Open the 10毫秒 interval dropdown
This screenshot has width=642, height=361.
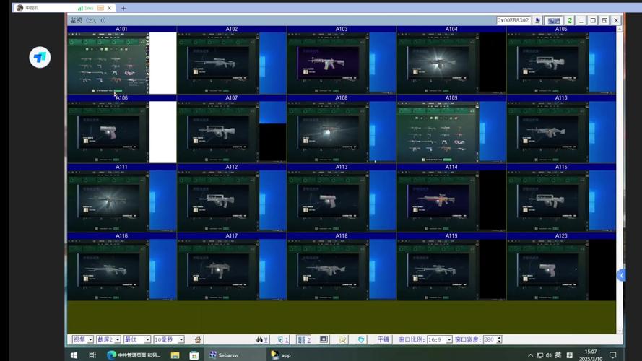(169, 339)
